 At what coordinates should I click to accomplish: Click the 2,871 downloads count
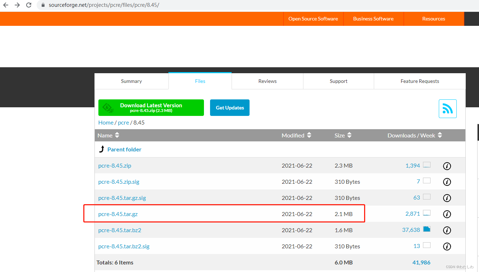click(413, 214)
